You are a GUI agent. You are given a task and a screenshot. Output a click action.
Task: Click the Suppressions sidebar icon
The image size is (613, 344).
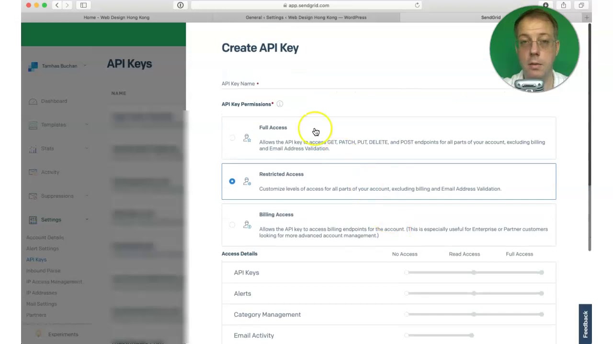click(x=33, y=196)
